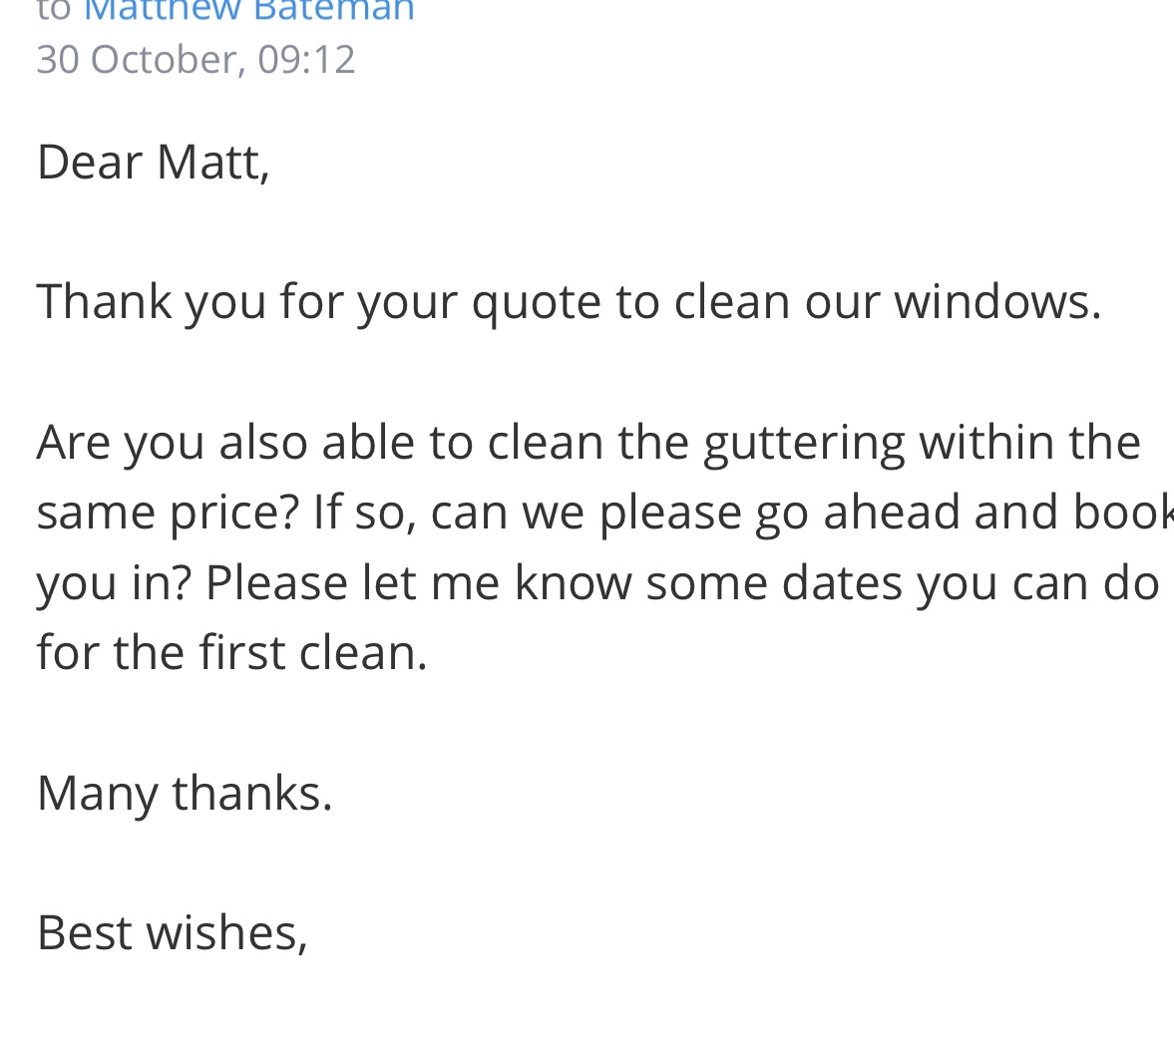
Task: Click the "Best wishes," sign-off
Action: [172, 933]
